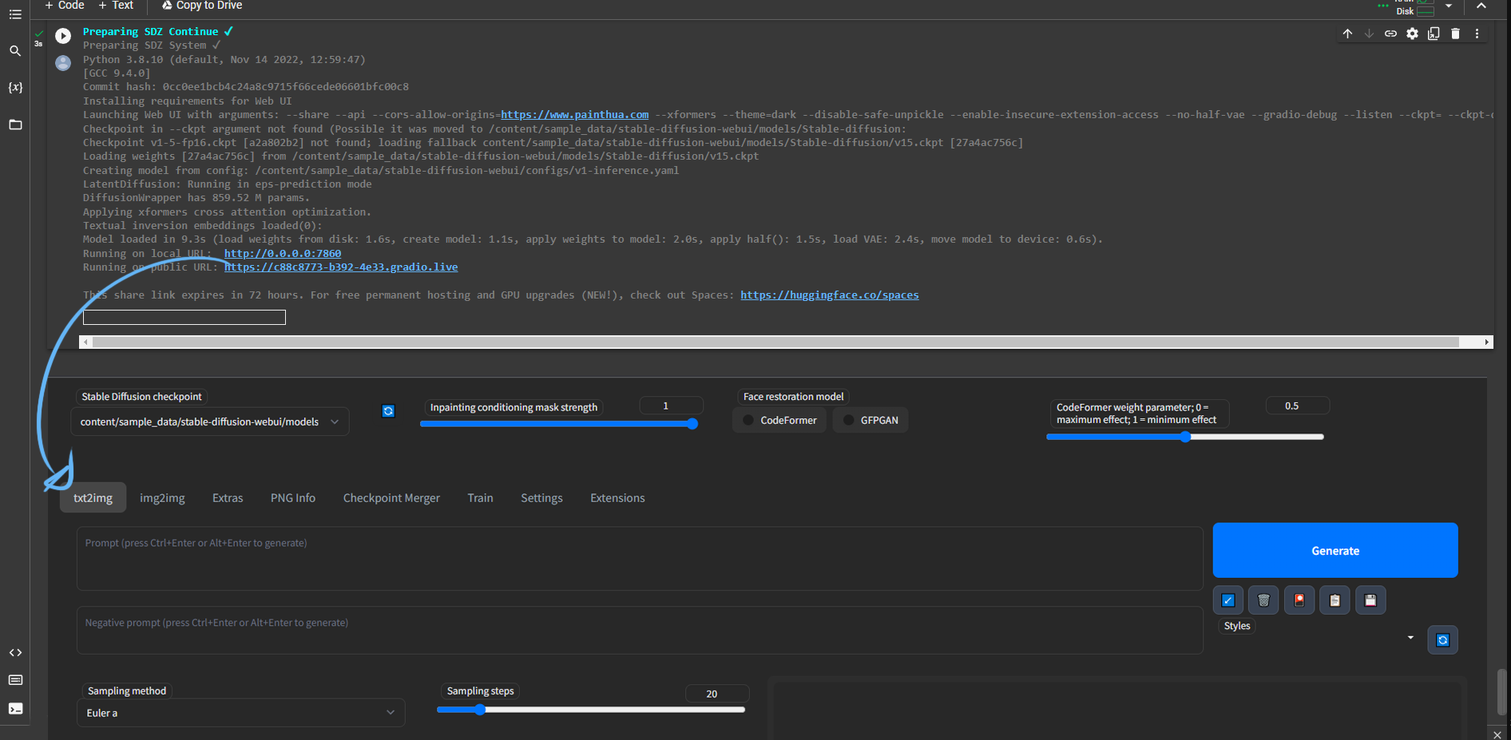Screen dimensions: 1511x740
Task: Open the cell settings gear icon
Action: (x=1412, y=34)
